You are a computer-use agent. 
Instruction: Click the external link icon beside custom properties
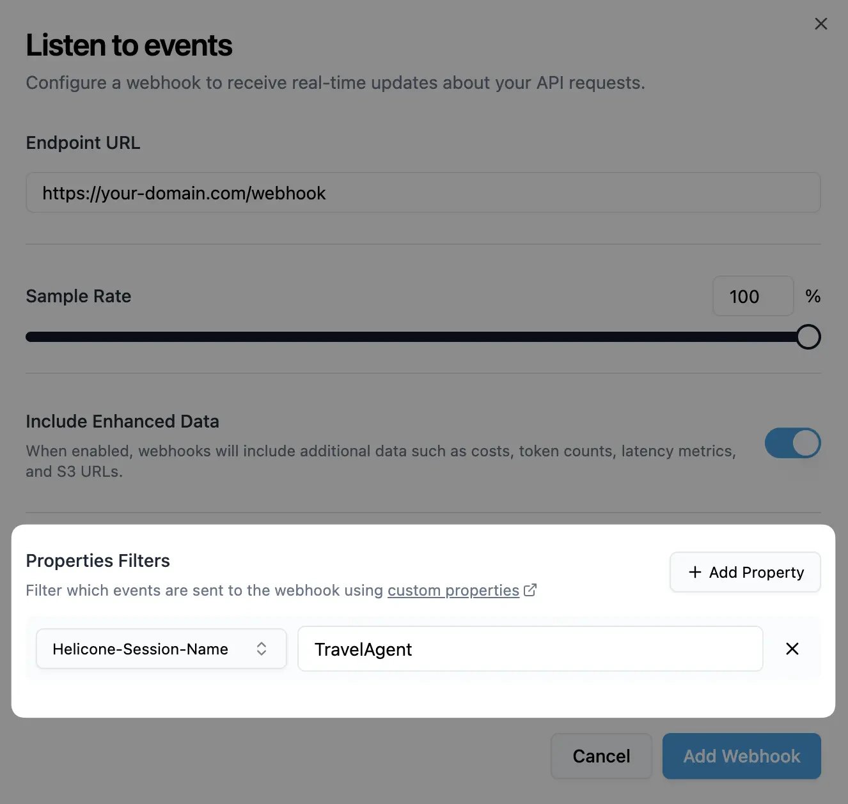tap(530, 590)
